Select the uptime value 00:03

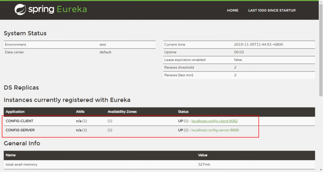(x=239, y=52)
